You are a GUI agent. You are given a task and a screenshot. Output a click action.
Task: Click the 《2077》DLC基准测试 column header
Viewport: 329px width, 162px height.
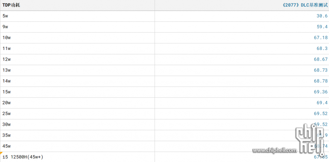point(305,5)
